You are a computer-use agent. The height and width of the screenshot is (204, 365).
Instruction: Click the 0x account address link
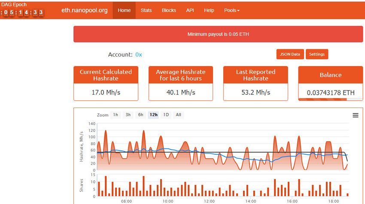(139, 55)
